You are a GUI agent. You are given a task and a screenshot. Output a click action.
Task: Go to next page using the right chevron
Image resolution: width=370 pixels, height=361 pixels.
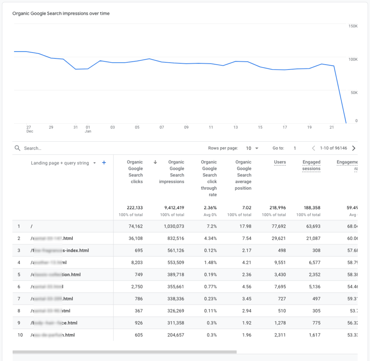[354, 148]
